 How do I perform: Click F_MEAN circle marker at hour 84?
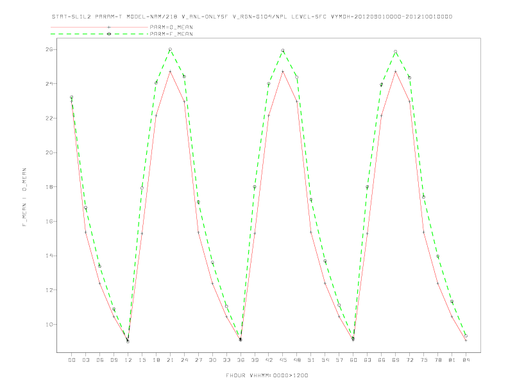click(466, 336)
